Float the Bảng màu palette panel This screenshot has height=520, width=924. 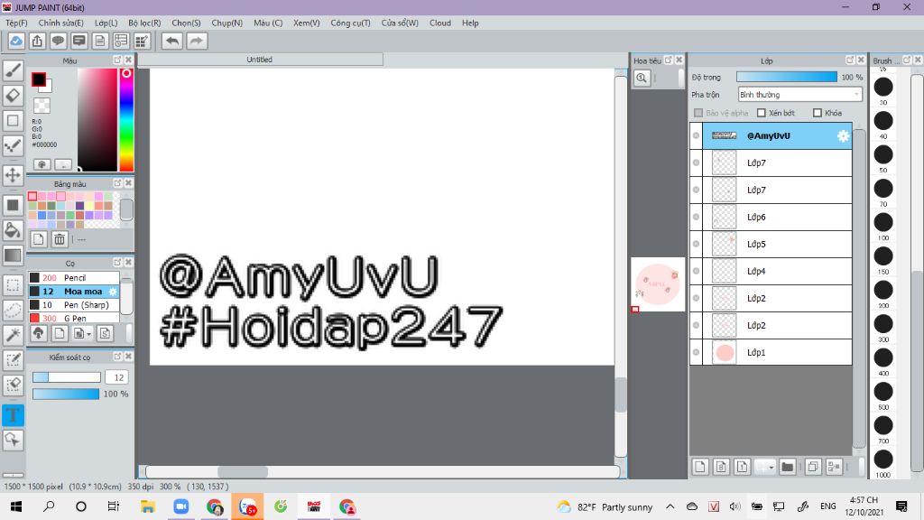tap(117, 183)
